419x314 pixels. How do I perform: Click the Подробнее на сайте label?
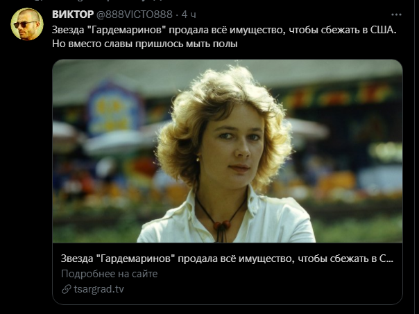pyautogui.click(x=110, y=274)
